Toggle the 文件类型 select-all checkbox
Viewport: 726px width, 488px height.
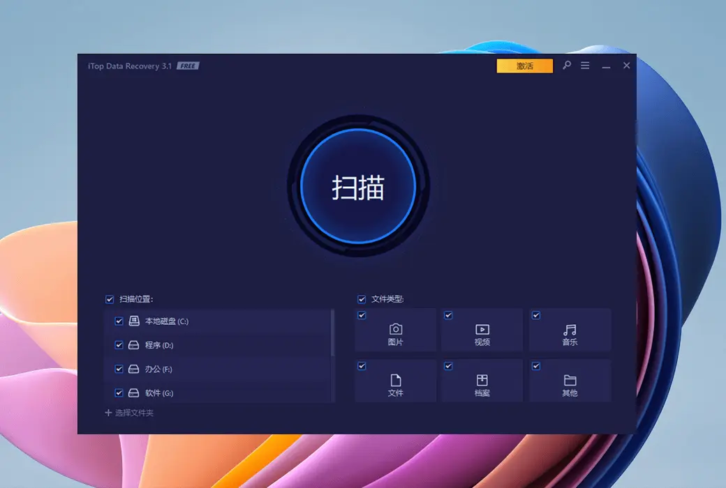tap(362, 299)
